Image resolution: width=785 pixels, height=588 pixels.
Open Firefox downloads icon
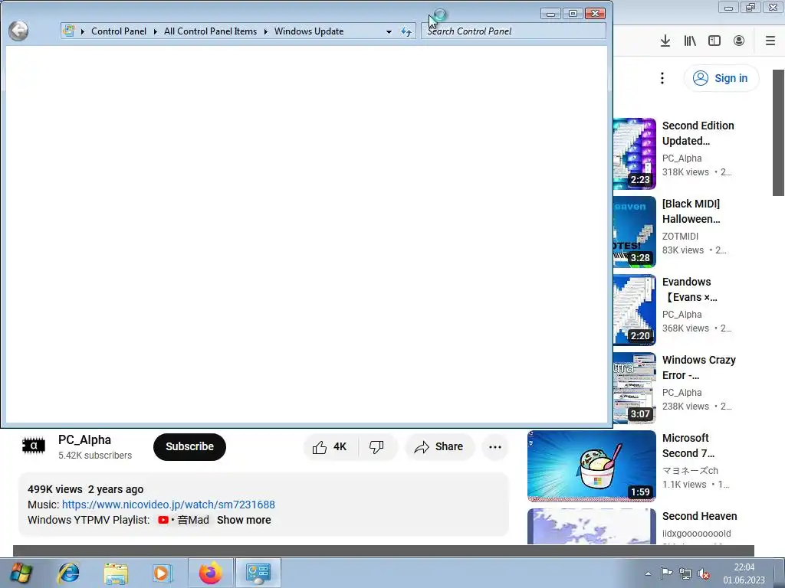(665, 41)
